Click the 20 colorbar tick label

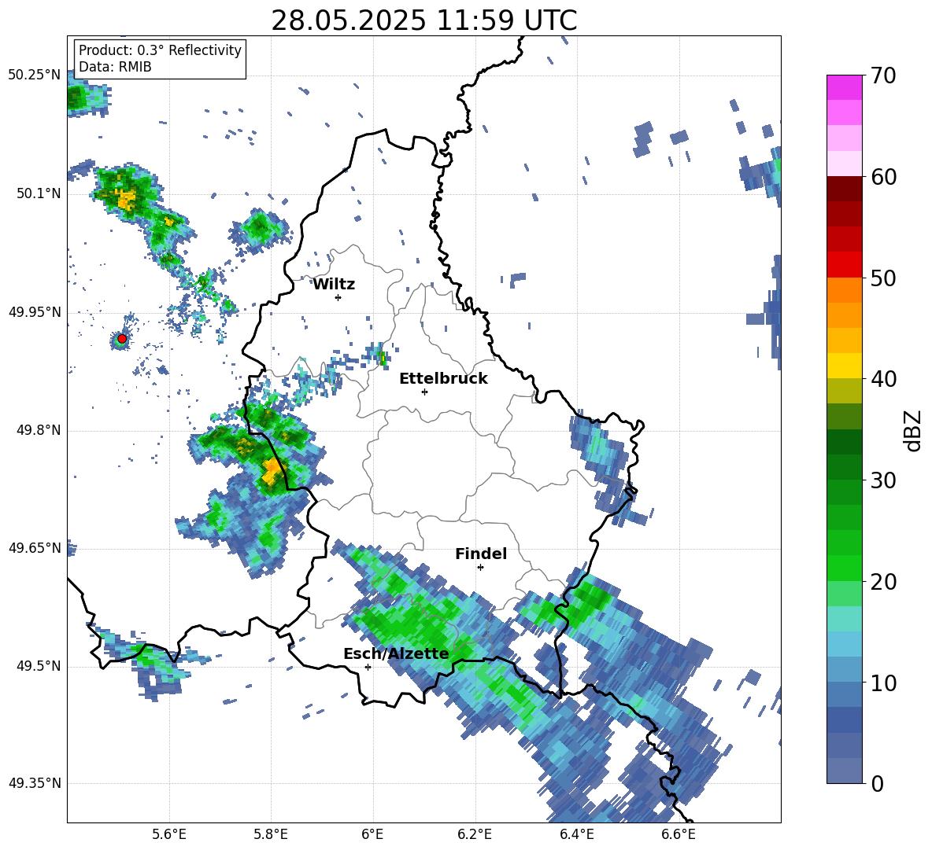tap(883, 581)
